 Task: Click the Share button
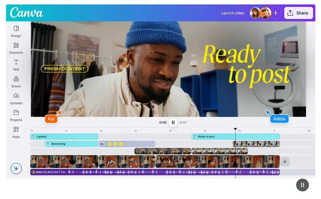[x=299, y=13]
